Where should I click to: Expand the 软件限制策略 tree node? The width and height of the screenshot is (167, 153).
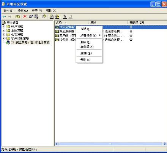click(x=4, y=38)
